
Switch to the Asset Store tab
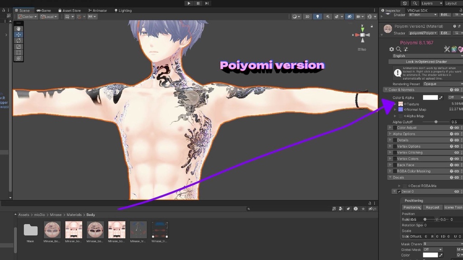69,10
